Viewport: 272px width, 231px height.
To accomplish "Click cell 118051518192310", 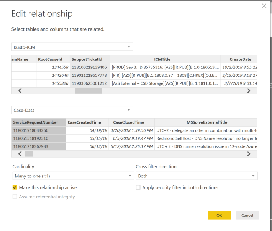I will [39, 138].
